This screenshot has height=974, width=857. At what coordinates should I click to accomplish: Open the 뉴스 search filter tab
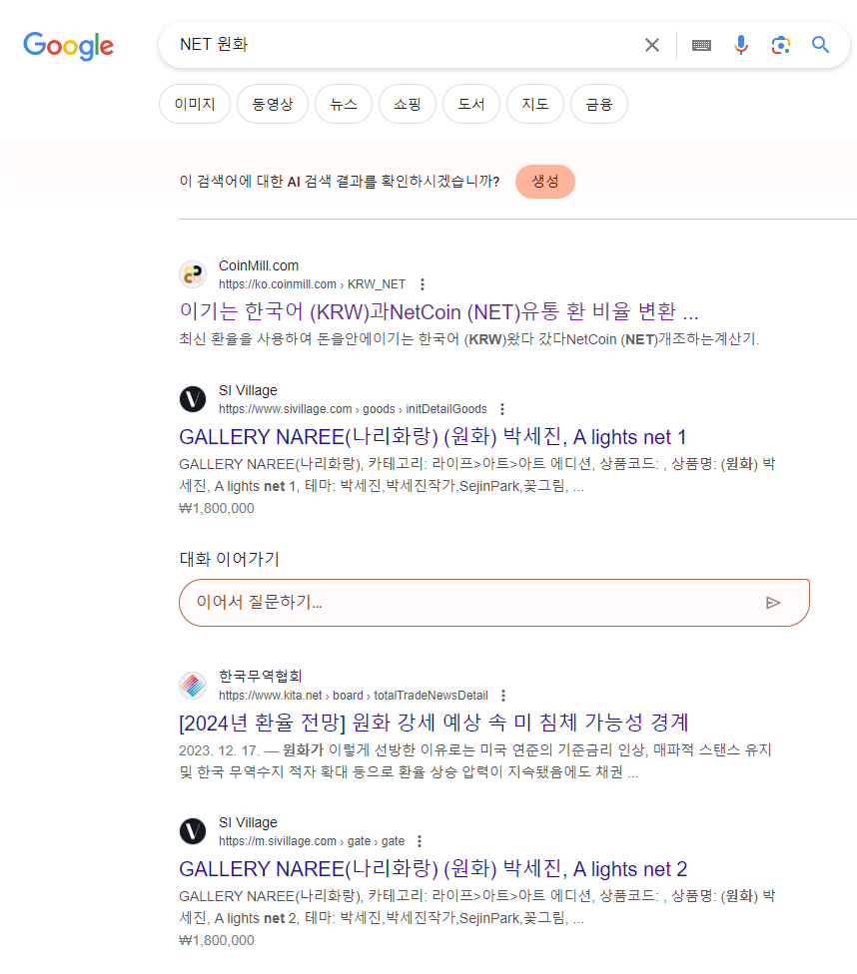click(x=343, y=104)
